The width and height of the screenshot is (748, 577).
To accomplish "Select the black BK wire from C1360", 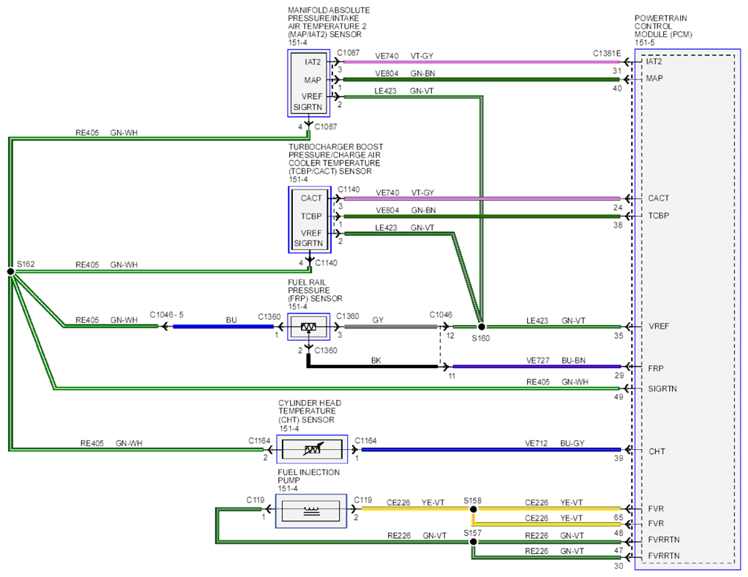I will [x=373, y=367].
